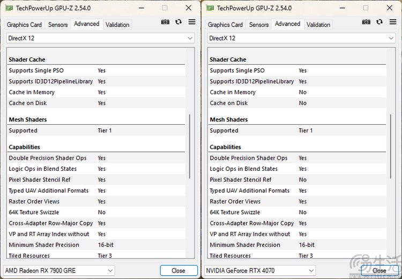Switch to Sensors tab in right window
The width and height of the screenshot is (402, 279).
tap(259, 25)
